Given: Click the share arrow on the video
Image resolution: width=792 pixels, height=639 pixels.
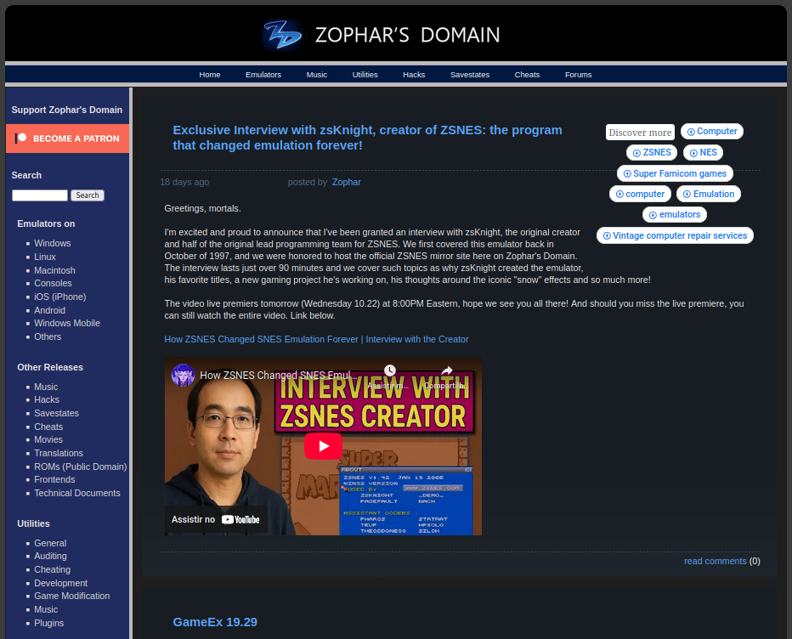Looking at the screenshot, I should [446, 371].
